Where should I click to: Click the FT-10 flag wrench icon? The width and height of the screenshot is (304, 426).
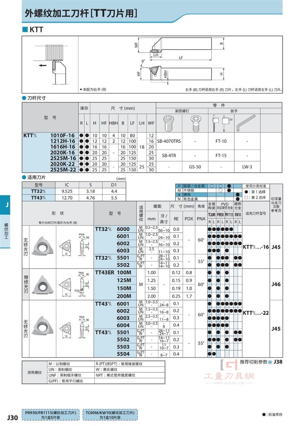click(215, 123)
